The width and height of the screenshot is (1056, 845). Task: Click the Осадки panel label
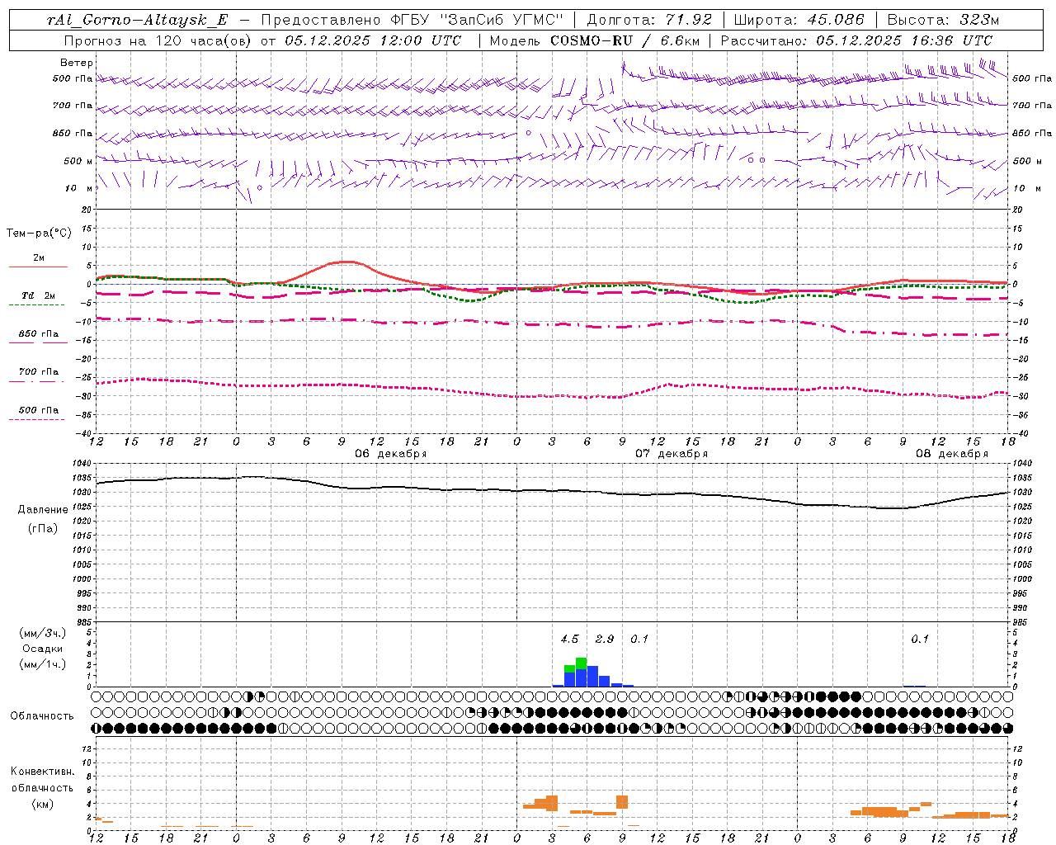point(43,649)
